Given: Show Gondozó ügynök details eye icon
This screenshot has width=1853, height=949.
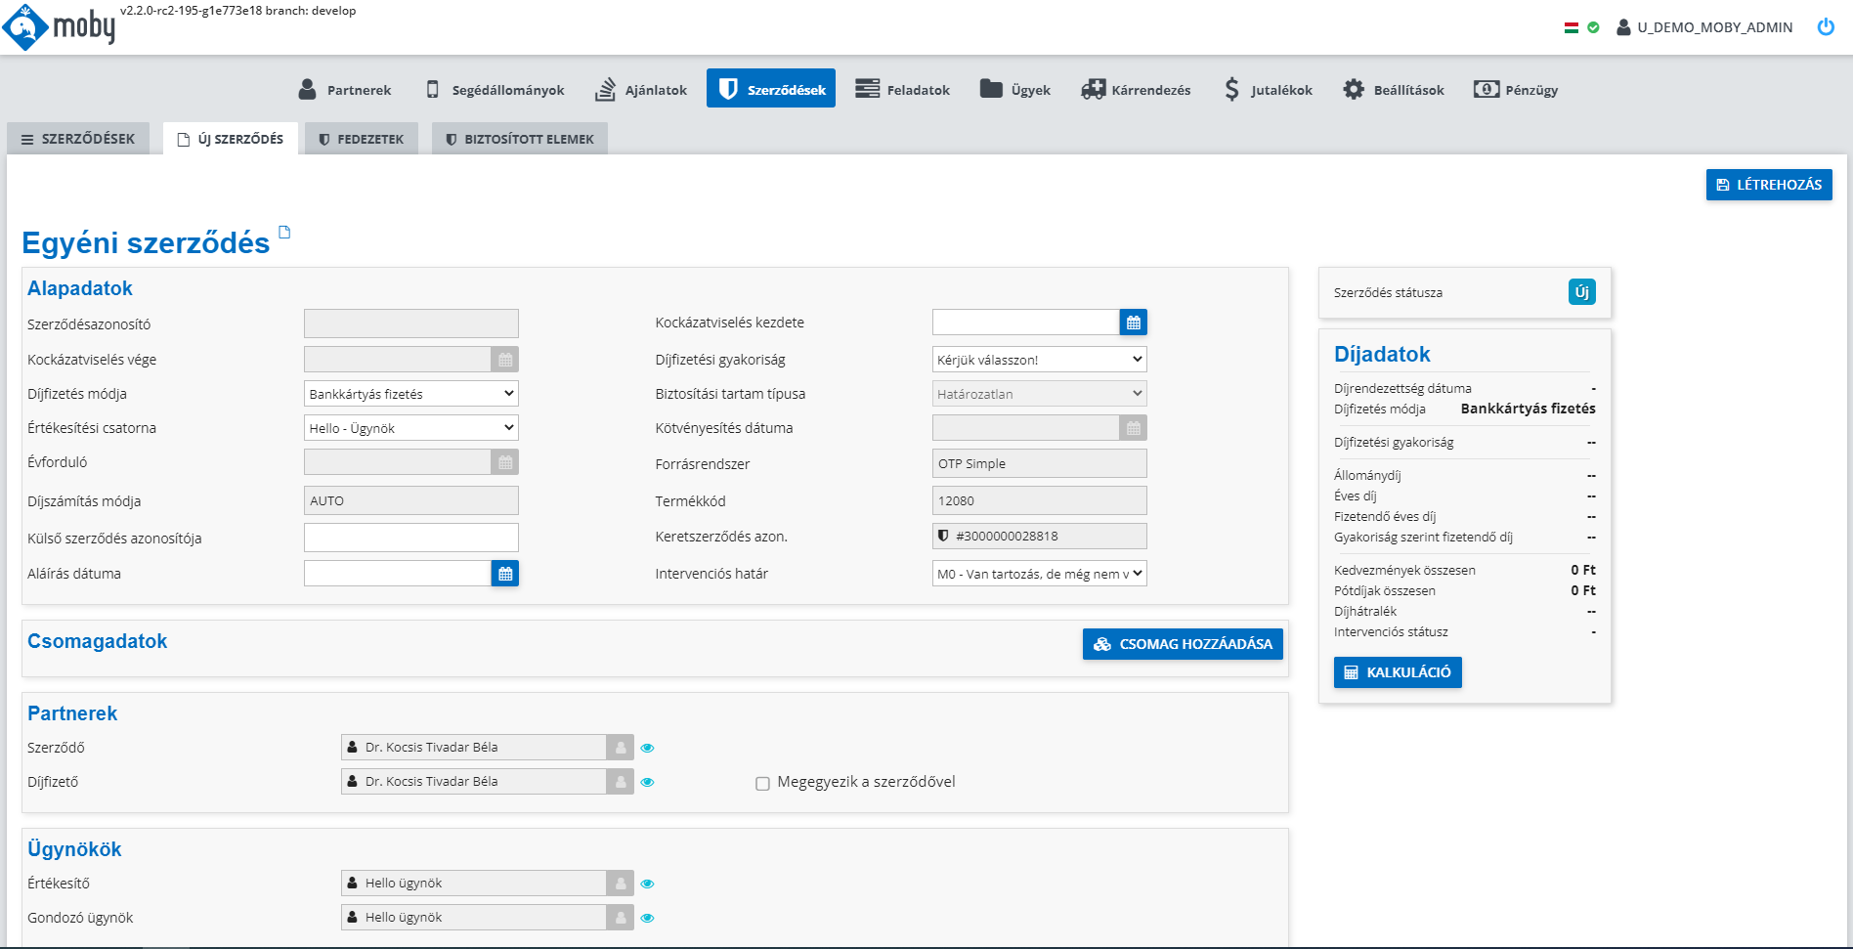Looking at the screenshot, I should pyautogui.click(x=647, y=918).
